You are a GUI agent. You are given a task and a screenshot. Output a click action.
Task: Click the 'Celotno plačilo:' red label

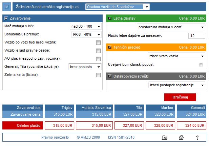tap(23, 125)
